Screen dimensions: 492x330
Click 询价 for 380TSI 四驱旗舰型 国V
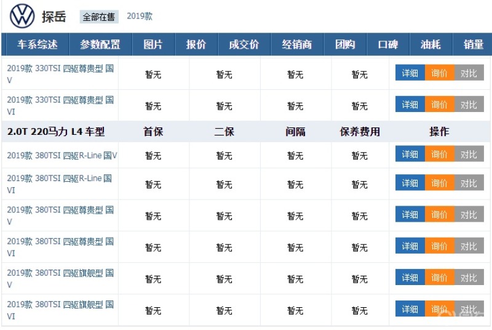(x=439, y=277)
